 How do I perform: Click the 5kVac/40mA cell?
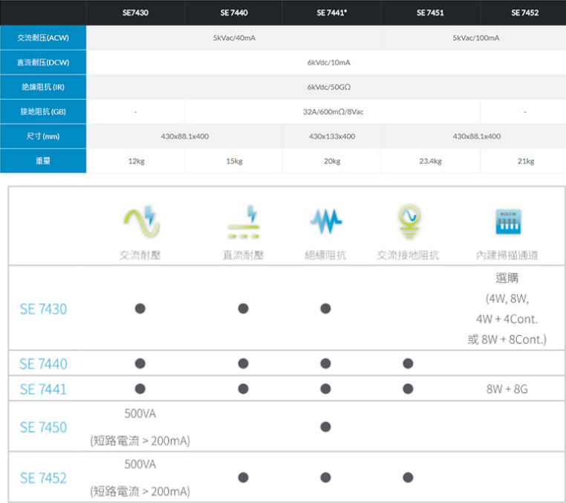click(234, 38)
